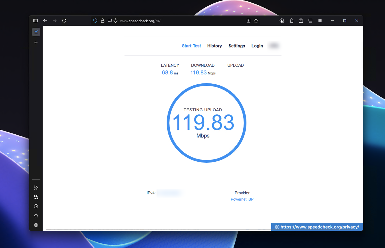The width and height of the screenshot is (385, 248).
Task: Toggle the browser sidebar panel icon
Action: tap(36, 21)
